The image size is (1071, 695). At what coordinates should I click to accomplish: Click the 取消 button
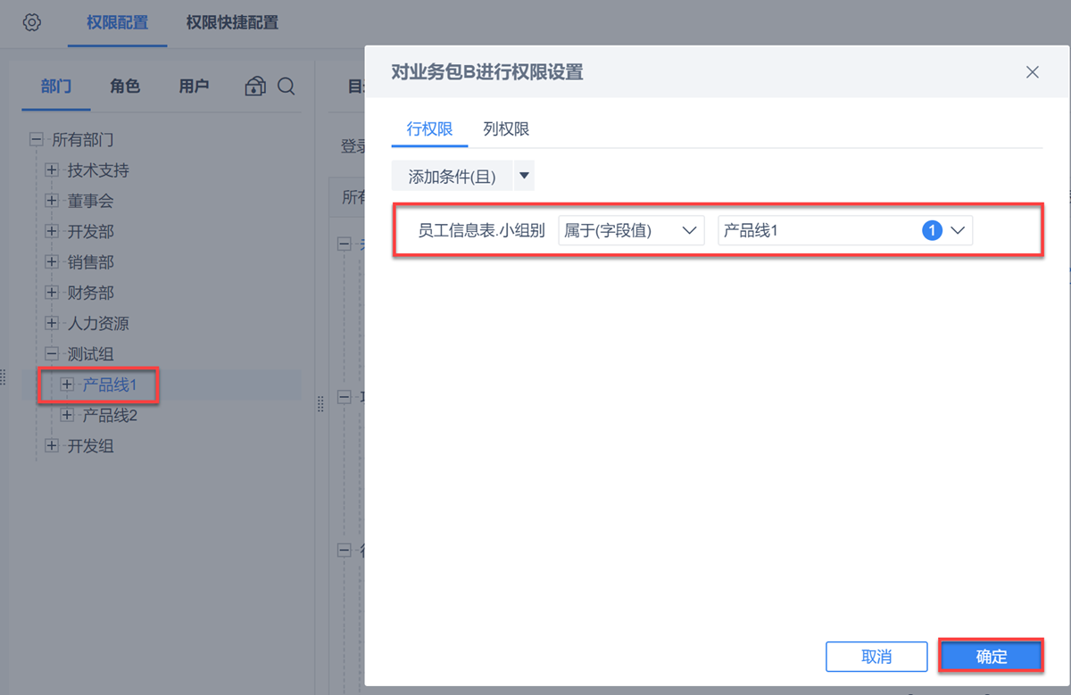[x=876, y=657]
